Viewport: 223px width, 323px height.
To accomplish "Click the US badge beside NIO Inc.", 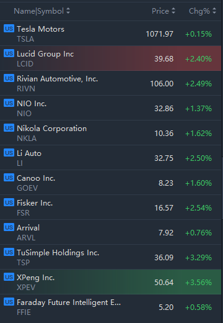I will [x=9, y=103].
